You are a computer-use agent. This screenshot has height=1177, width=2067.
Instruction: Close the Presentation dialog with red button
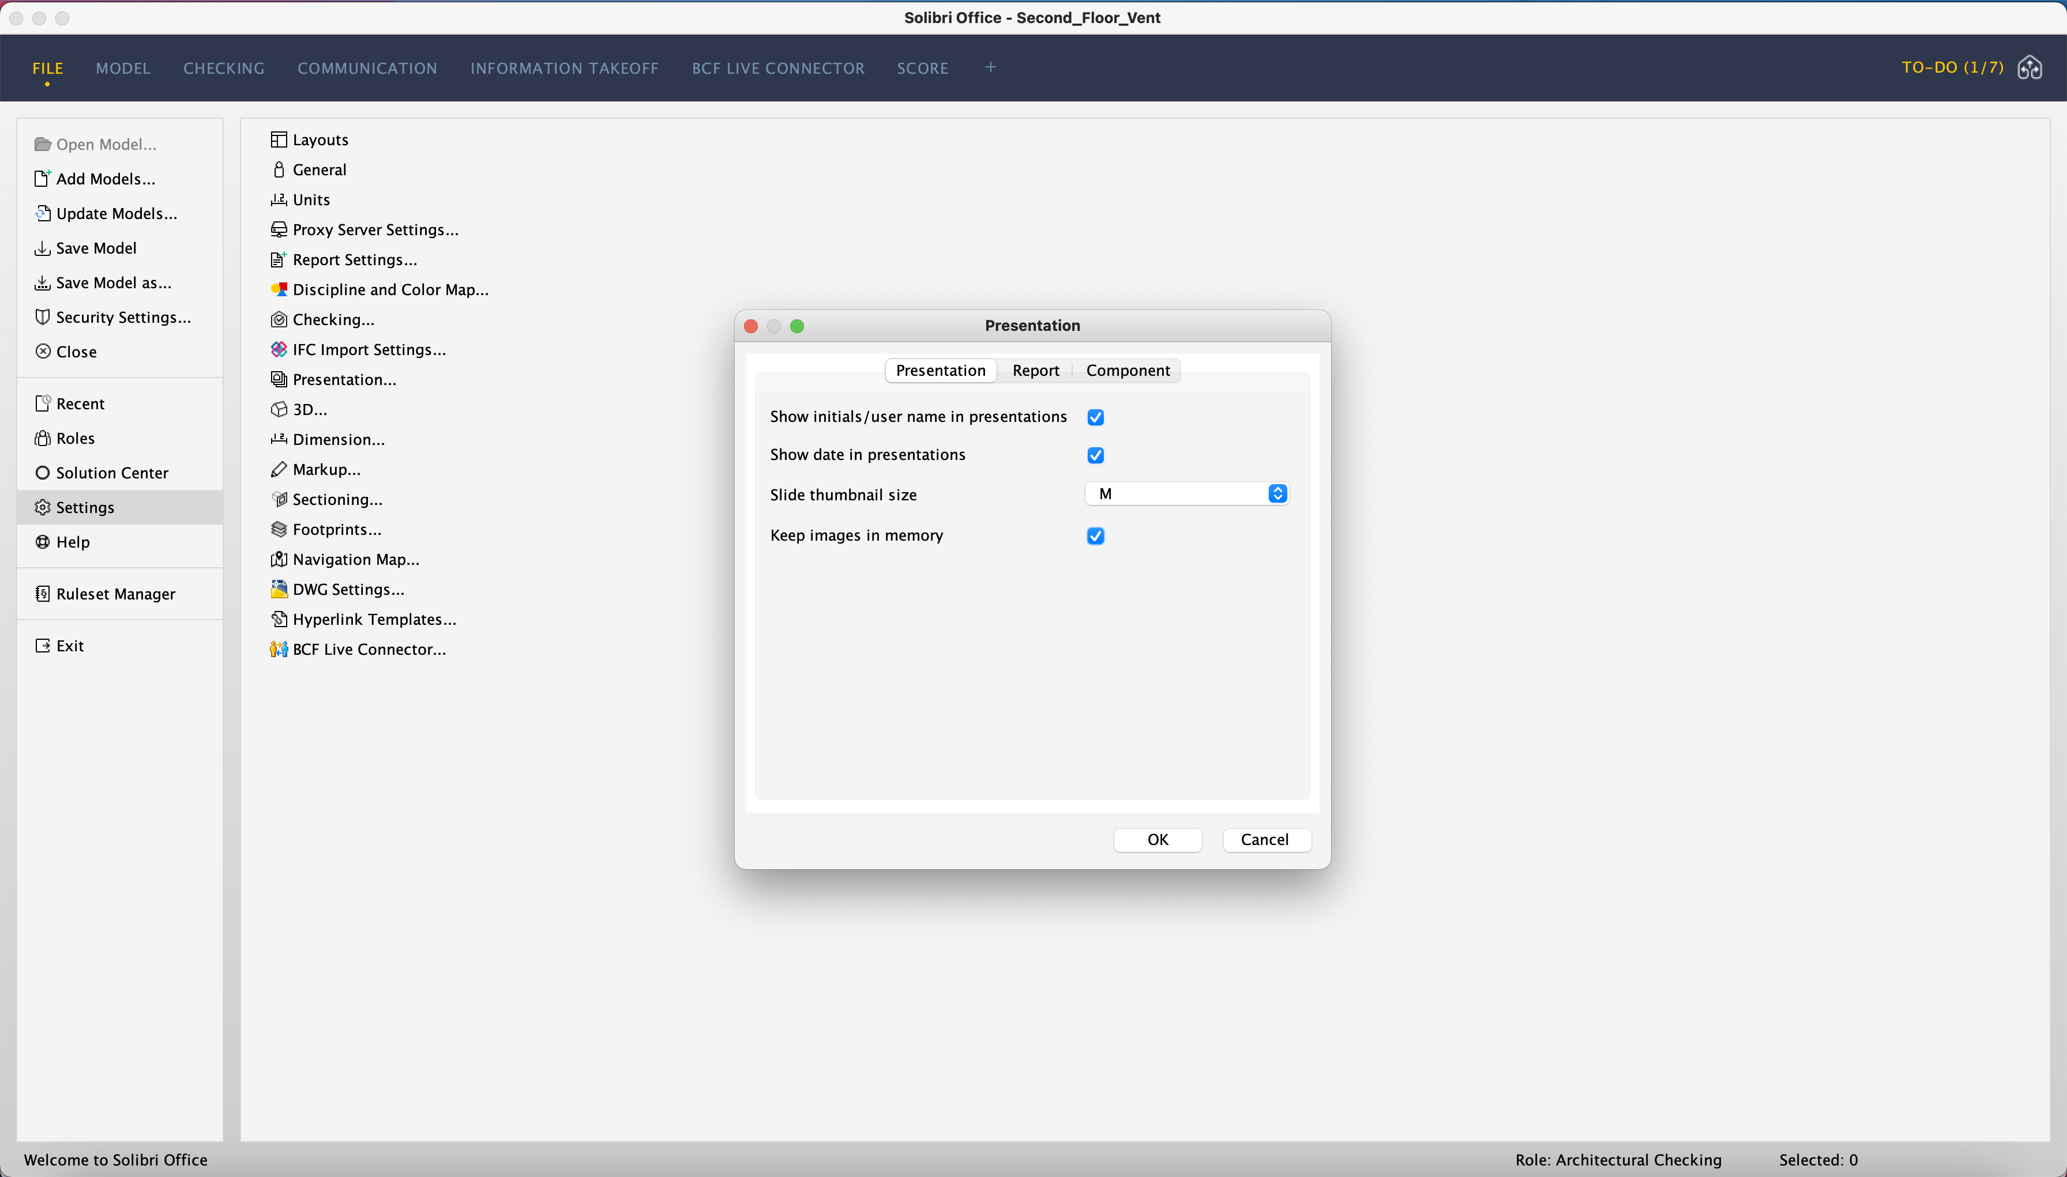[750, 326]
